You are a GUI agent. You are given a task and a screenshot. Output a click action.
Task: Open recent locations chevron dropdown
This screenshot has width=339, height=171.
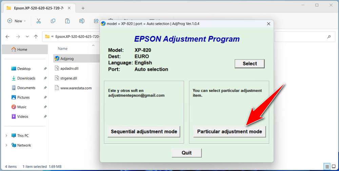27,37
